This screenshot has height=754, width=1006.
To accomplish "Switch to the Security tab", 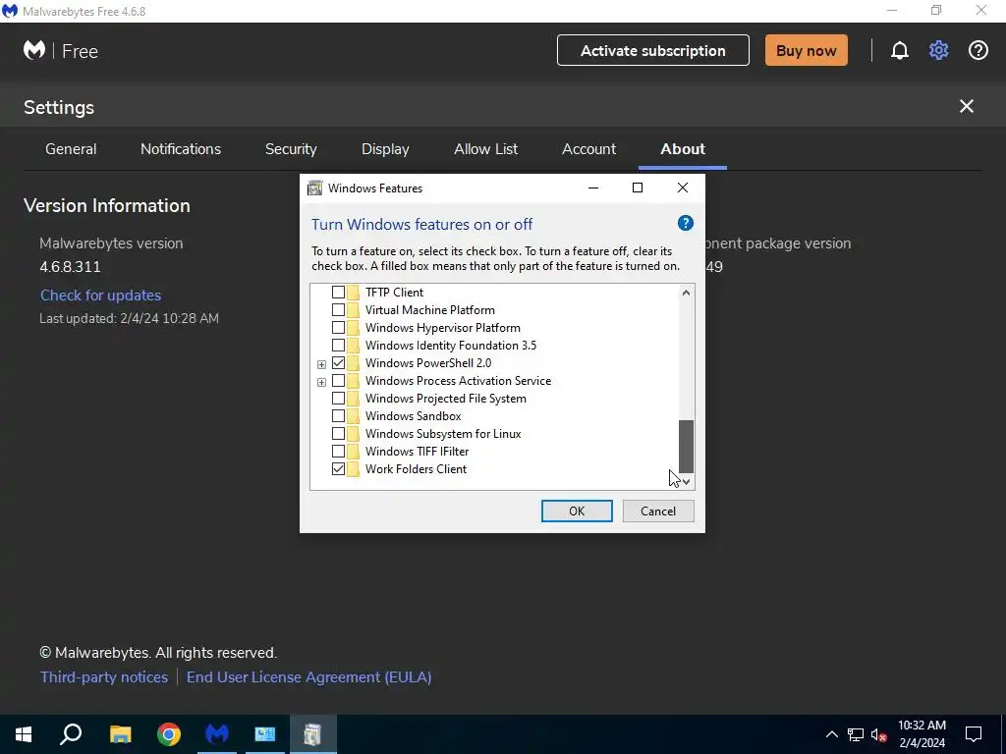I will point(291,149).
